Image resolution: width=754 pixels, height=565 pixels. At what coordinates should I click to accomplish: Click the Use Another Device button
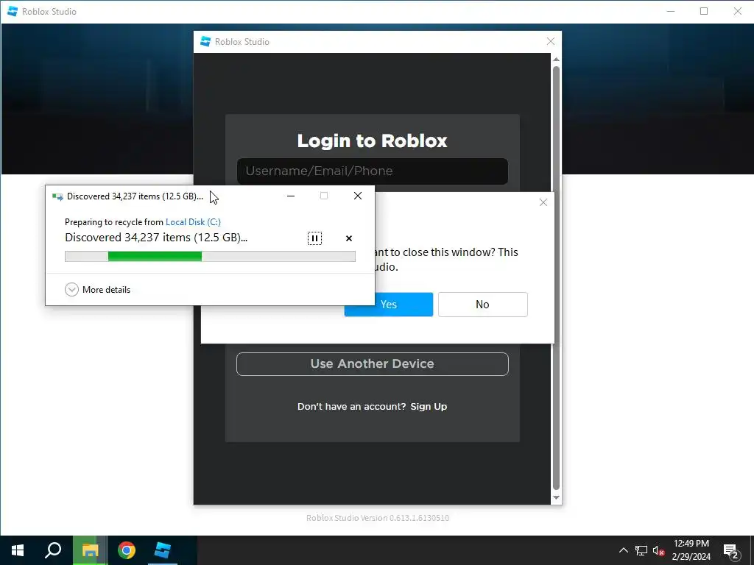coord(372,363)
